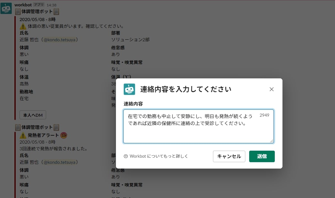Click the warning icon beside 体調の悪い従業員
The width and height of the screenshot is (335, 198).
[x=23, y=27]
